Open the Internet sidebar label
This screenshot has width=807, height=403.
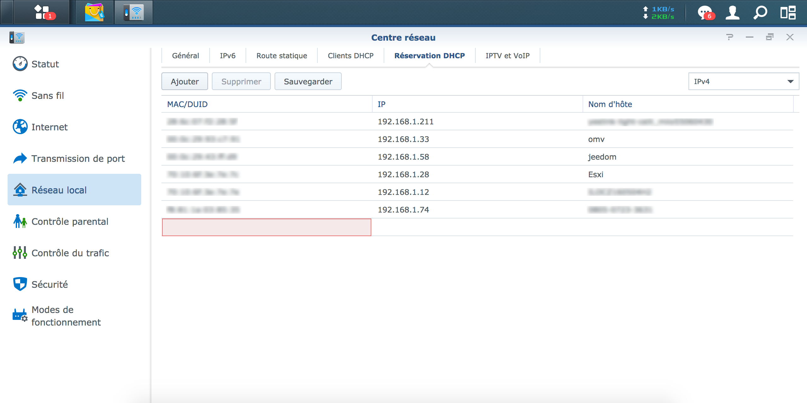[x=49, y=127]
